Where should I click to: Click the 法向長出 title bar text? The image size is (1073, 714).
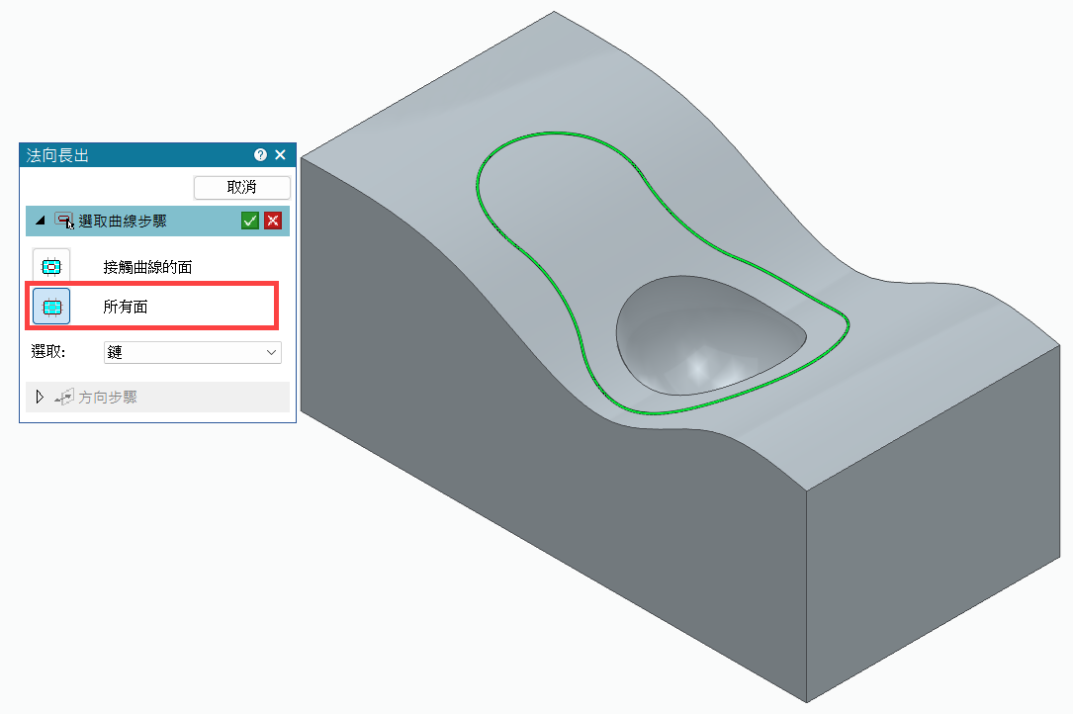pos(57,155)
